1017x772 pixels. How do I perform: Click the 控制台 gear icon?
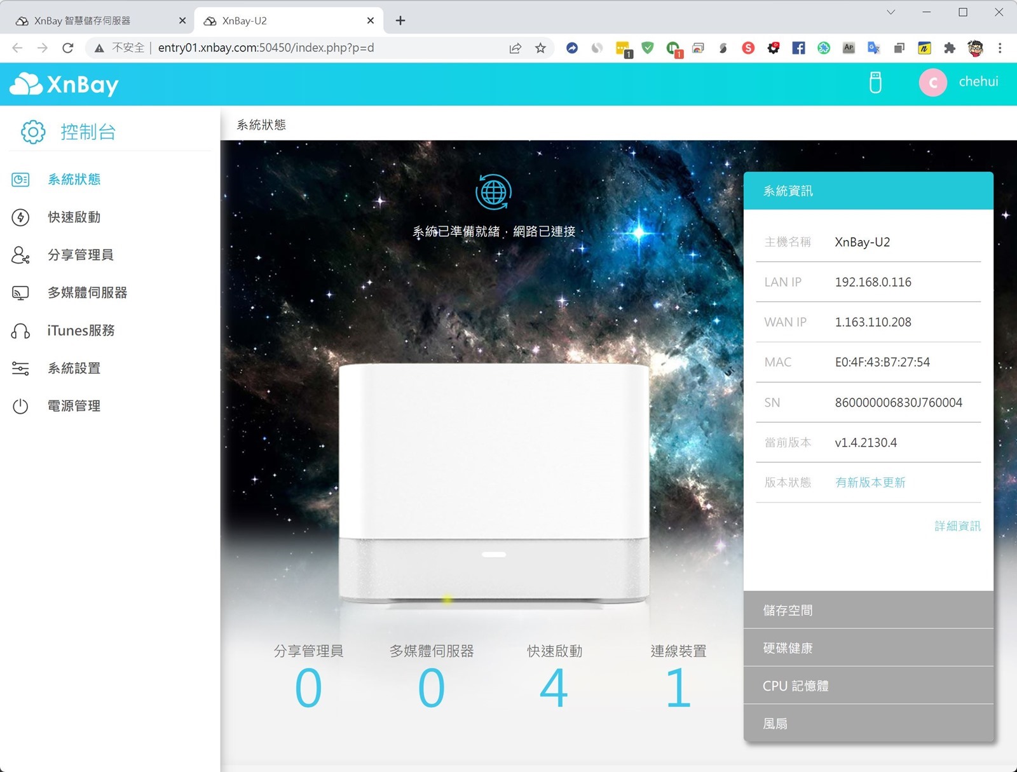[x=33, y=132]
